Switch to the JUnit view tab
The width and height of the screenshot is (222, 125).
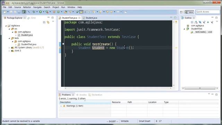point(32,18)
